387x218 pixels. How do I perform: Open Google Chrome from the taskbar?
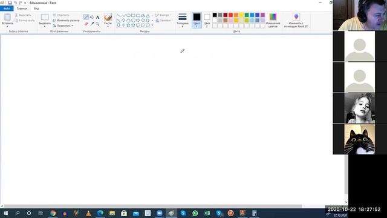click(53, 213)
